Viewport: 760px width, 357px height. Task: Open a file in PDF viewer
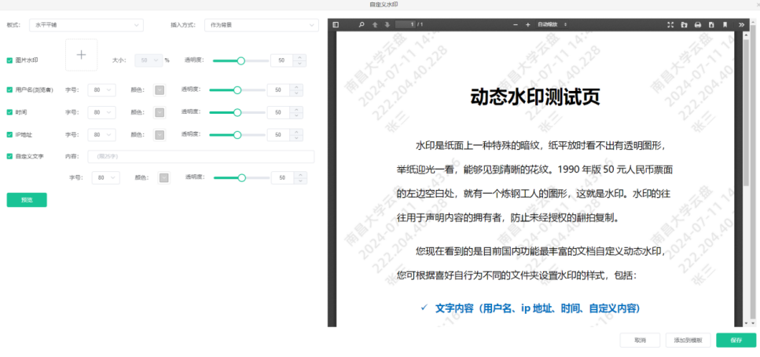click(684, 24)
